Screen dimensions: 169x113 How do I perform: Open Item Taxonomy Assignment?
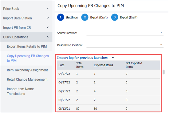coord(27,70)
